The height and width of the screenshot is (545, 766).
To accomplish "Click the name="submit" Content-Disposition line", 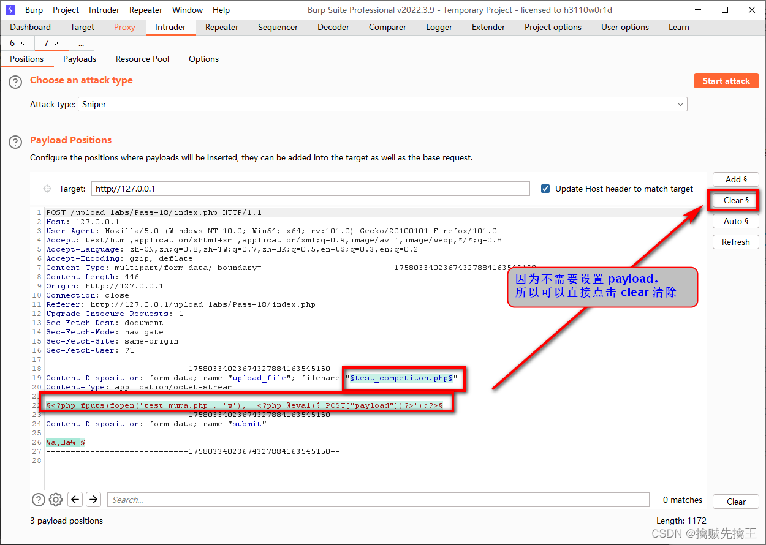I will click(156, 424).
